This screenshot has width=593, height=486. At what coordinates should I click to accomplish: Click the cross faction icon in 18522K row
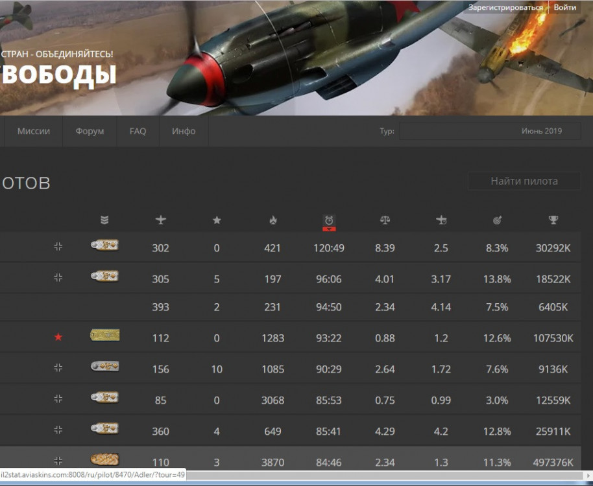[x=58, y=277]
